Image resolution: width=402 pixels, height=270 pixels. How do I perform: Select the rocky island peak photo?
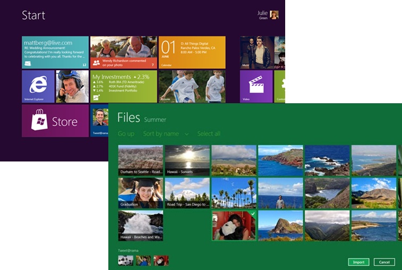[280, 226]
